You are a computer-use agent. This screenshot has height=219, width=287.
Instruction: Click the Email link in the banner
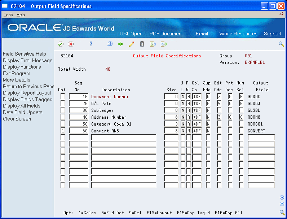(202, 34)
